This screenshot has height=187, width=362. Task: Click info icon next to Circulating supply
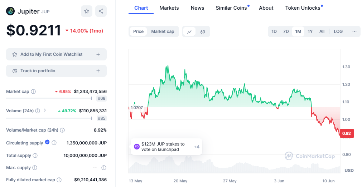tap(54, 143)
